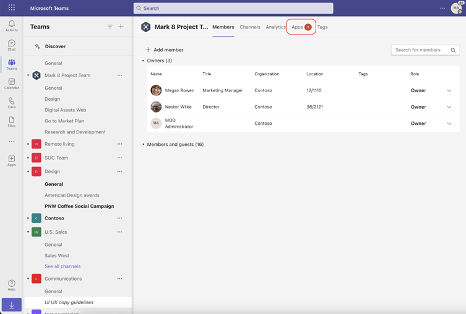Click the Mark 8 Project Team header logo
This screenshot has width=466, height=314.
click(x=145, y=27)
